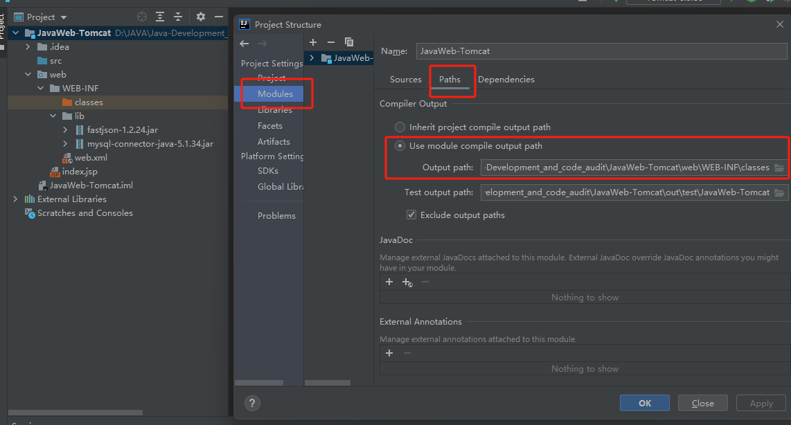The width and height of the screenshot is (791, 425).
Task: Collapse all in Project tool window
Action: click(x=178, y=17)
